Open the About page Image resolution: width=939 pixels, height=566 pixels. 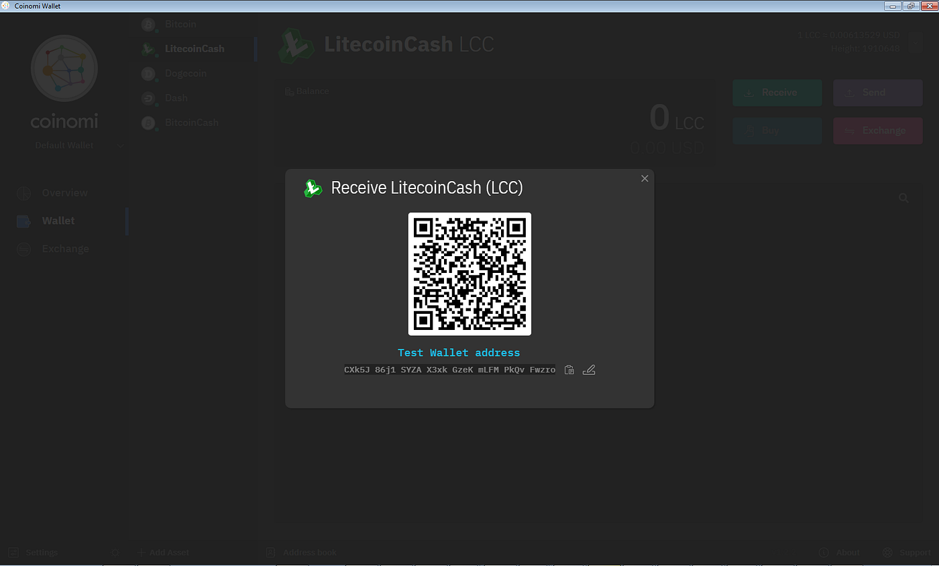point(839,553)
